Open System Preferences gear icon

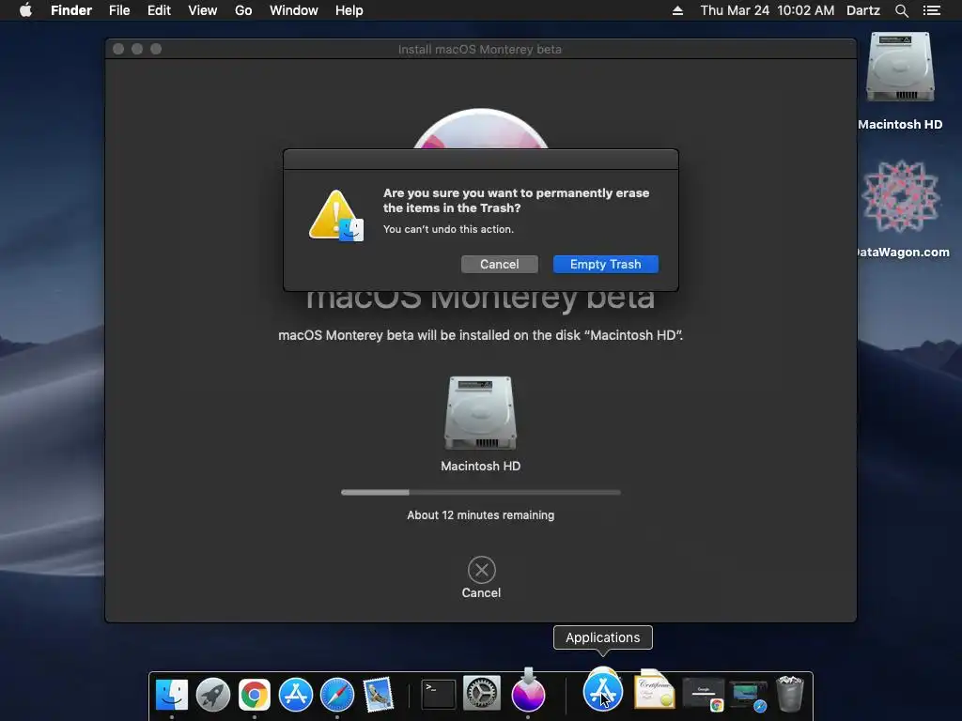coord(482,694)
